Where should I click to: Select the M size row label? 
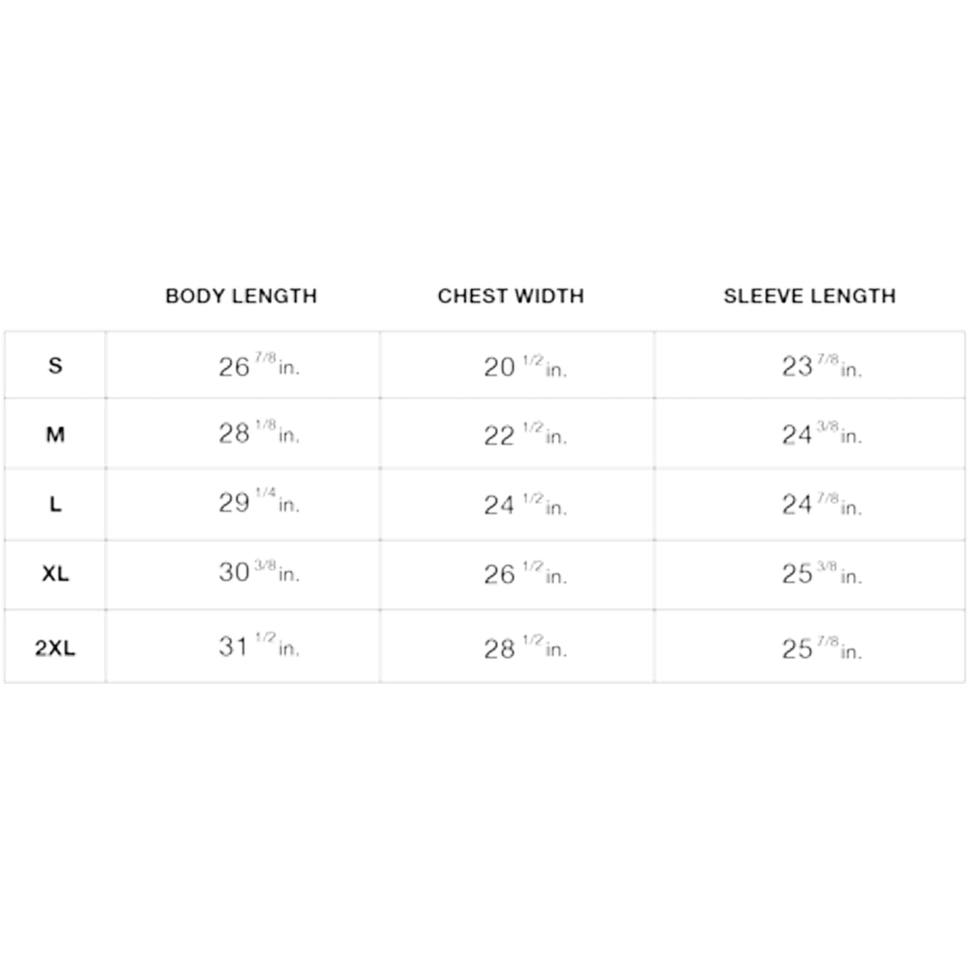point(55,434)
